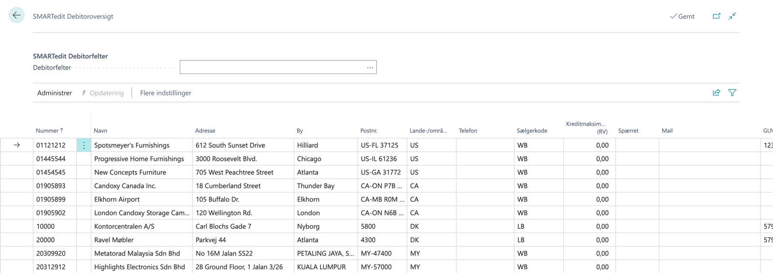Click the Sælgerkode column header

[532, 130]
